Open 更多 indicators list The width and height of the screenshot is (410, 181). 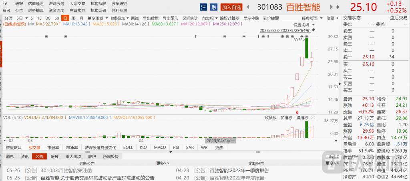coord(219,147)
